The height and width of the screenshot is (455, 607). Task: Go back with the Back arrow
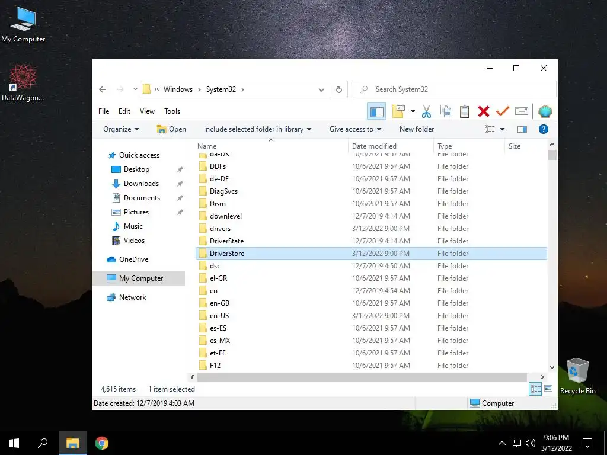pyautogui.click(x=103, y=90)
